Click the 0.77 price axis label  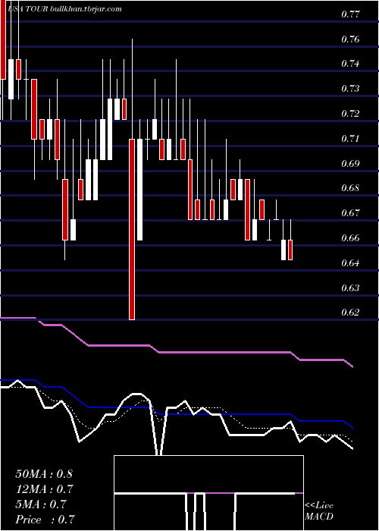pos(350,14)
